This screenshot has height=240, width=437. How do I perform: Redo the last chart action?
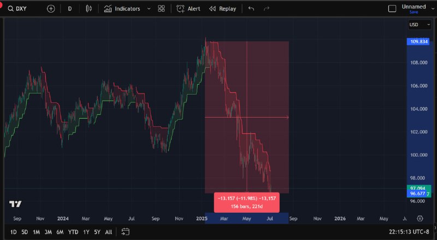267,9
